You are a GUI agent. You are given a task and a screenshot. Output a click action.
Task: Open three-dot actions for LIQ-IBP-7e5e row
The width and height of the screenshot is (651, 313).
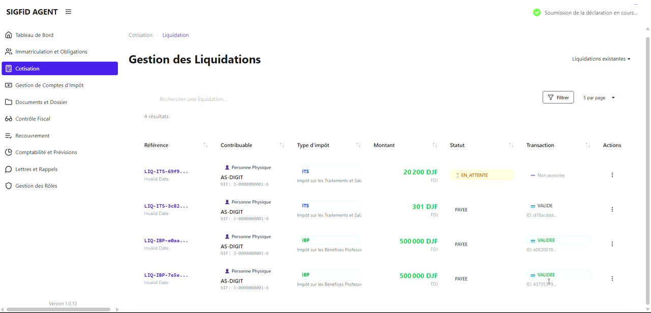point(612,279)
